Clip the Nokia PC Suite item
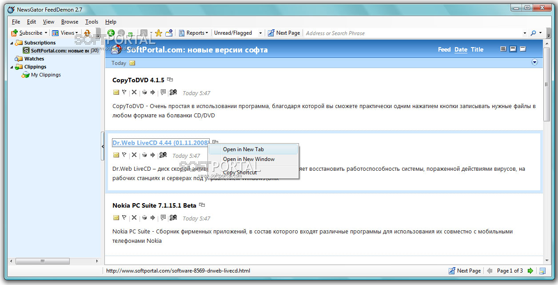558x285 pixels. (144, 218)
